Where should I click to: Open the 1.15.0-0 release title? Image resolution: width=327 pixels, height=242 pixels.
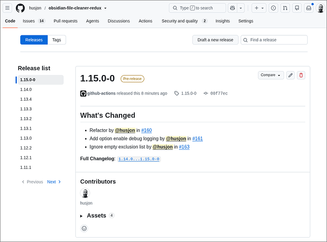coord(98,78)
